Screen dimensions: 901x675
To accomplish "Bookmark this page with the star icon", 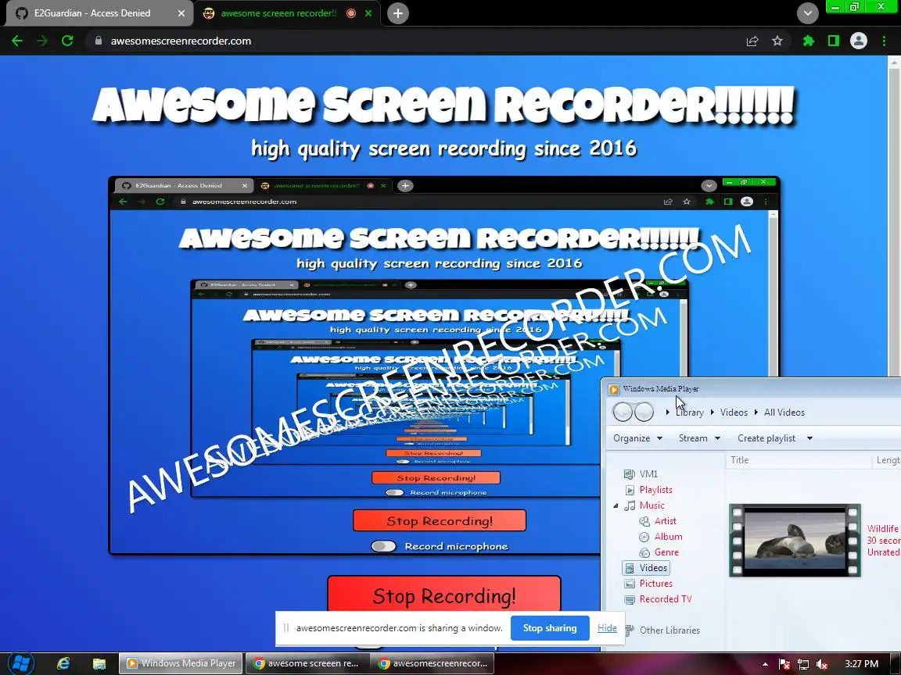I will coord(777,41).
